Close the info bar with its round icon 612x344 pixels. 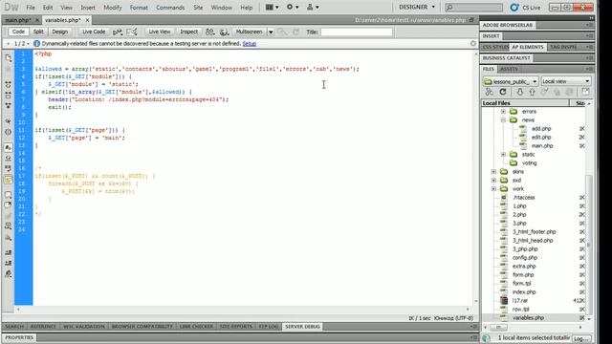coord(473,44)
